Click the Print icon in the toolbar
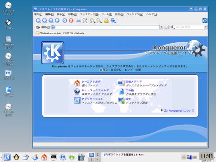Screen dimensions: 216x162 79,21
